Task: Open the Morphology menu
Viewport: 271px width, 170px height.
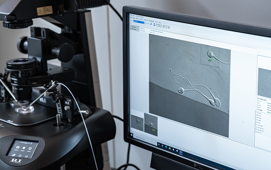Action: [151, 21]
